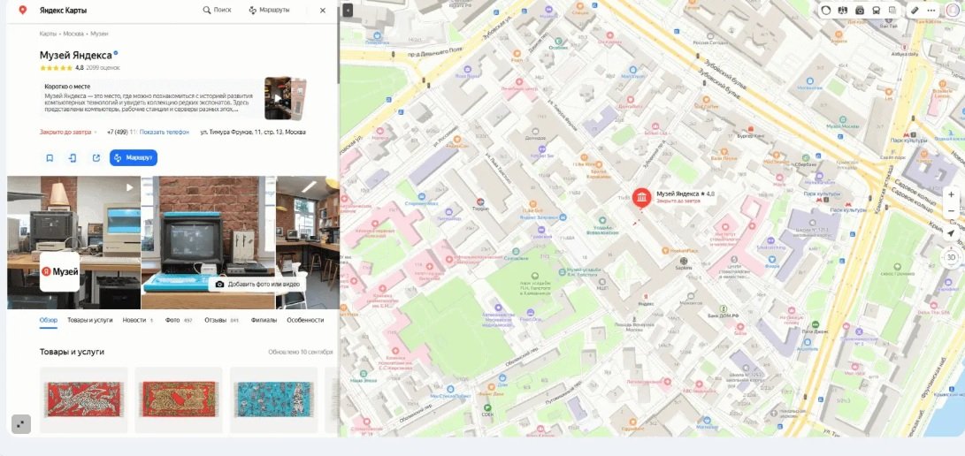Play the video on the first gallery photo
The image size is (965, 456).
[x=129, y=187]
